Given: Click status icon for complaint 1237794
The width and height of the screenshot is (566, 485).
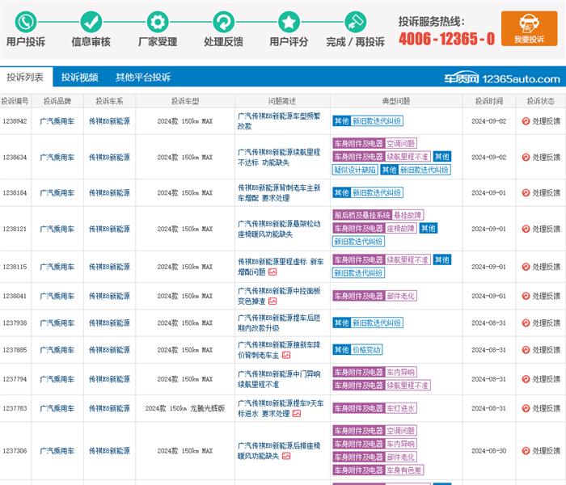Looking at the screenshot, I should click(x=526, y=379).
